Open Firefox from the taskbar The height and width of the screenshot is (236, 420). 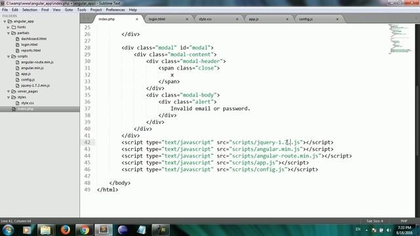click(65, 230)
